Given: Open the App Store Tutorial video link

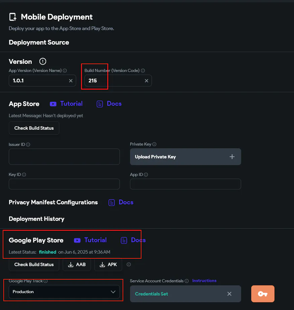Looking at the screenshot, I should point(66,104).
